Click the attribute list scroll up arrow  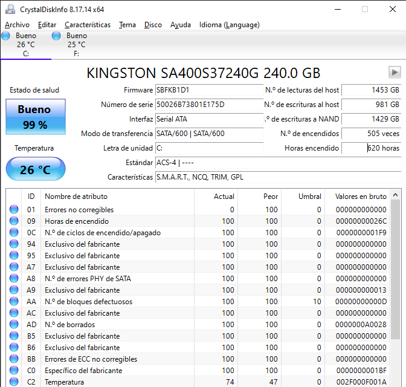click(x=395, y=195)
